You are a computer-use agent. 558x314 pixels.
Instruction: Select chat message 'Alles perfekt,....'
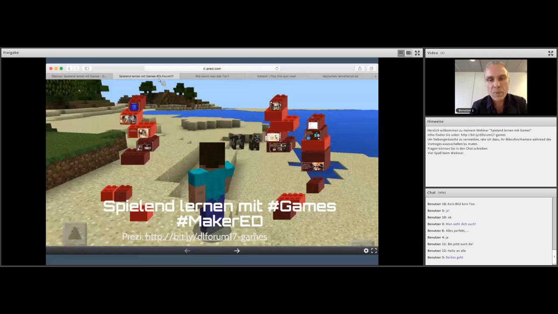click(x=457, y=231)
